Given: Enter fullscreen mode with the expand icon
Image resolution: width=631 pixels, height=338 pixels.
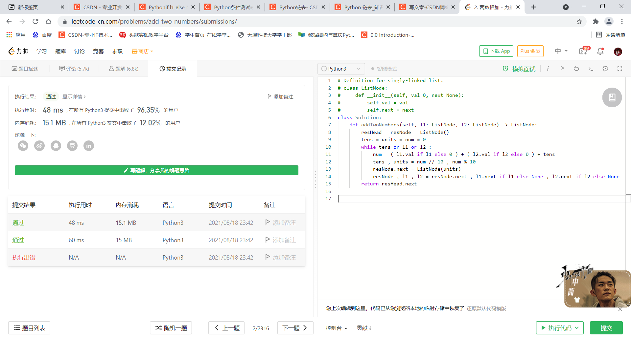Looking at the screenshot, I should 620,69.
